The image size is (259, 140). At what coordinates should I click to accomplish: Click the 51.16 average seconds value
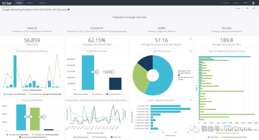[162, 40]
